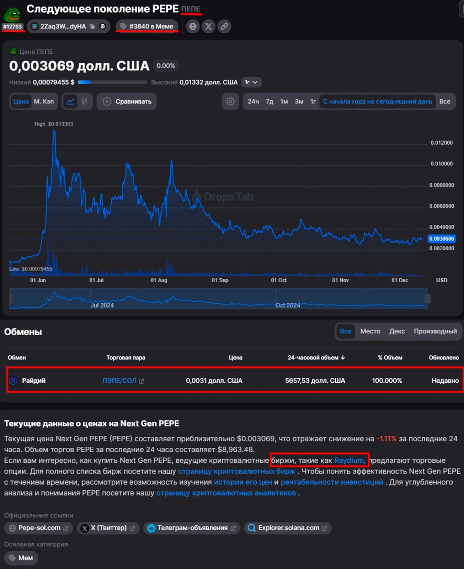Image resolution: width=464 pixels, height=569 pixels.
Task: Click the 0.0030686 current price label on chart
Action: click(442, 239)
